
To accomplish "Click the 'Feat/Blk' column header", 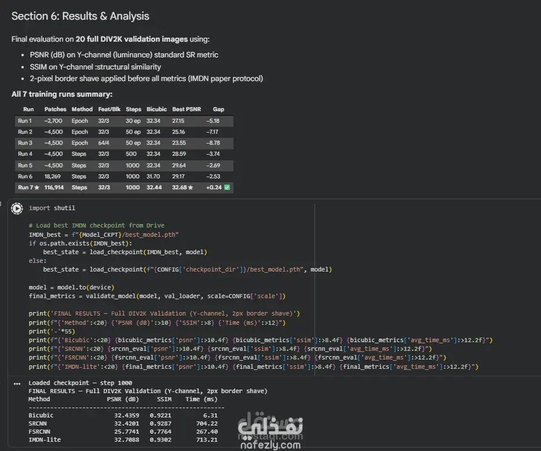I will pyautogui.click(x=109, y=109).
